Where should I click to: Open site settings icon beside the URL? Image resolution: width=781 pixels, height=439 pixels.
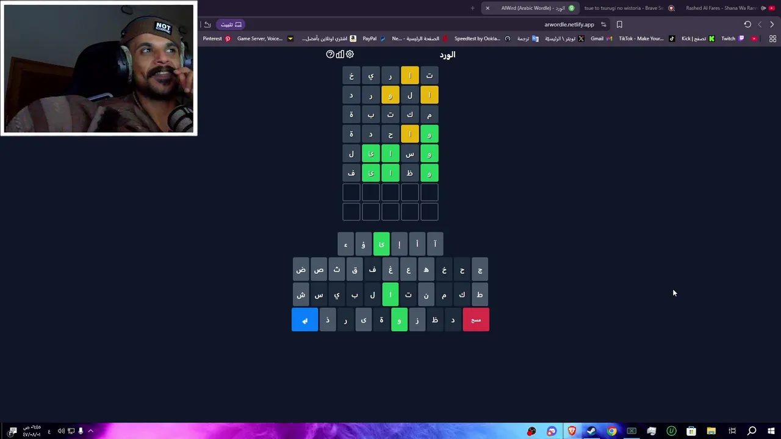point(603,24)
